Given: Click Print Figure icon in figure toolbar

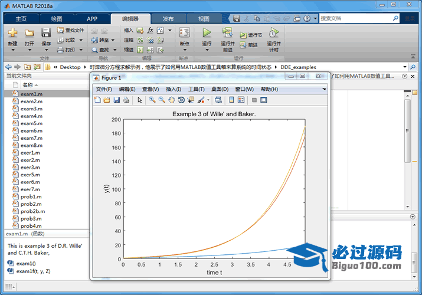Looking at the screenshot, I should click(x=126, y=100).
